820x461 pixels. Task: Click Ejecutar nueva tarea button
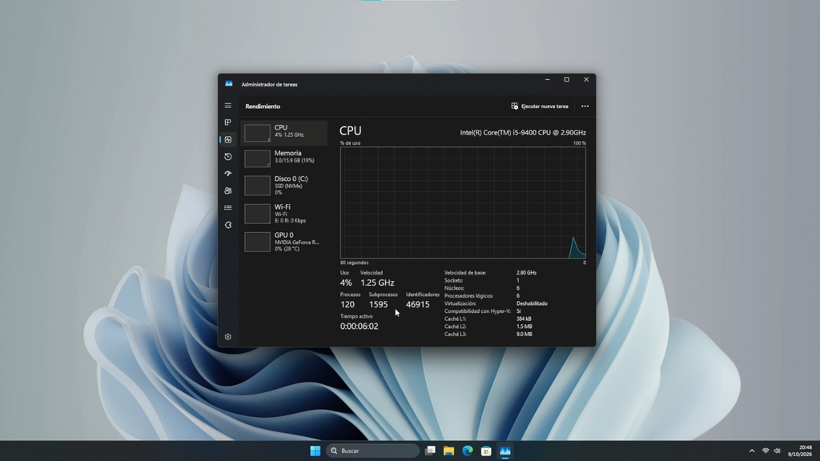tap(540, 106)
